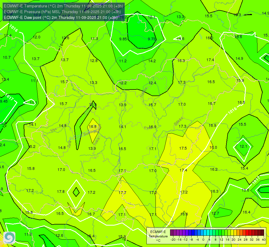Screen dimensions: 269x247
Task: Click the 10.7 temperature value
Action: 7,57
